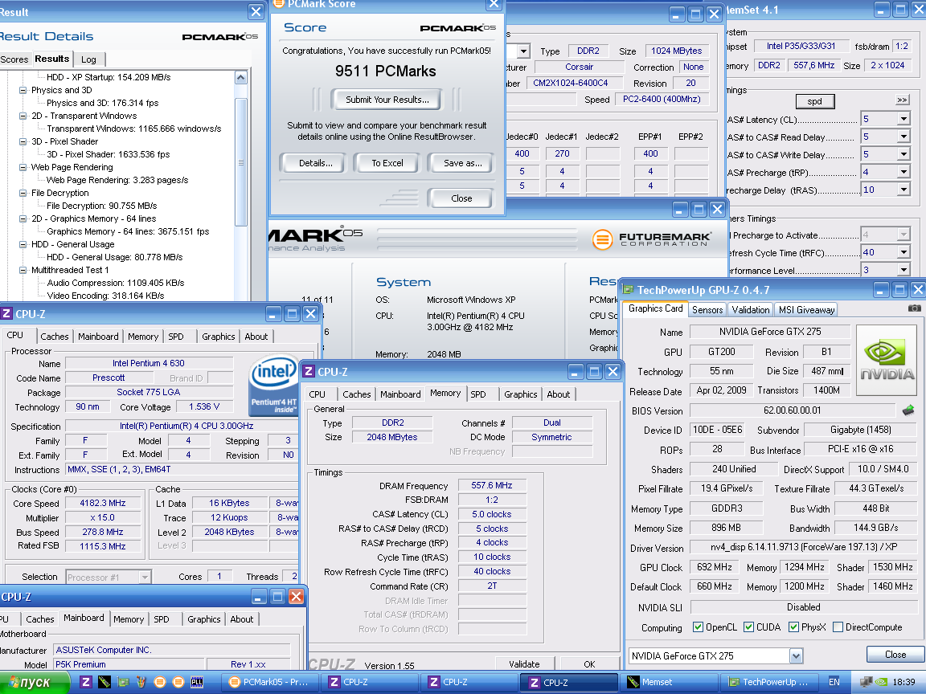Click the GPU Name field NVIDIA GeForce GTX 275
This screenshot has width=926, height=694.
point(770,332)
